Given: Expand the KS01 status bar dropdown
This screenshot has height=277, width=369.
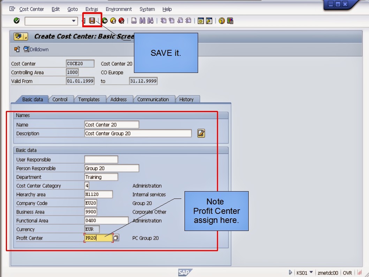Looking at the screenshot, I should tap(311, 272).
